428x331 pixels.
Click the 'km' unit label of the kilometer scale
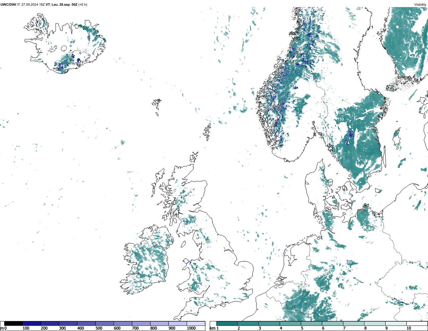coord(212,328)
